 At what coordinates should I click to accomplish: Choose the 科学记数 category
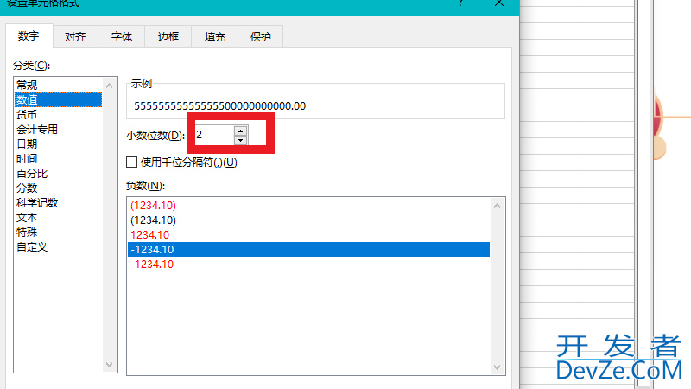tap(59, 203)
